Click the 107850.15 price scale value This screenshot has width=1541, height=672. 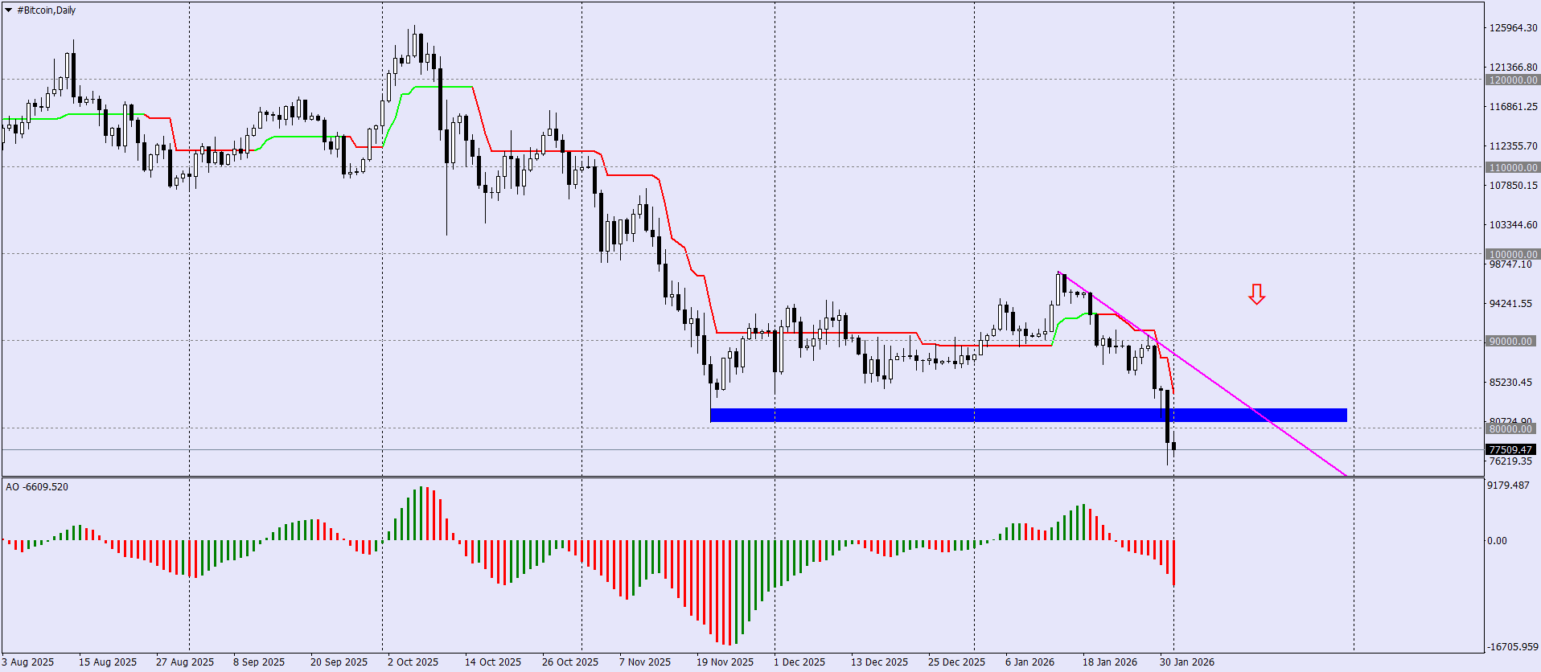(x=1513, y=185)
